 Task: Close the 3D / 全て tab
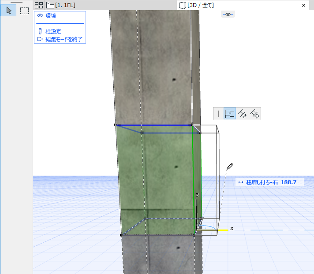tap(303, 5)
